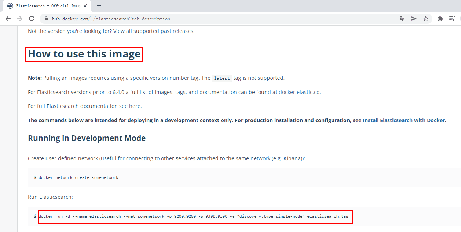The image size is (461, 232).
Task: Open the Google Translate page icon
Action: (402, 19)
